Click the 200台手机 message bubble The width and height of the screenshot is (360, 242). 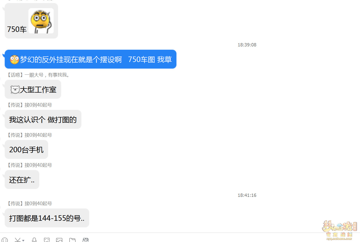(26, 150)
